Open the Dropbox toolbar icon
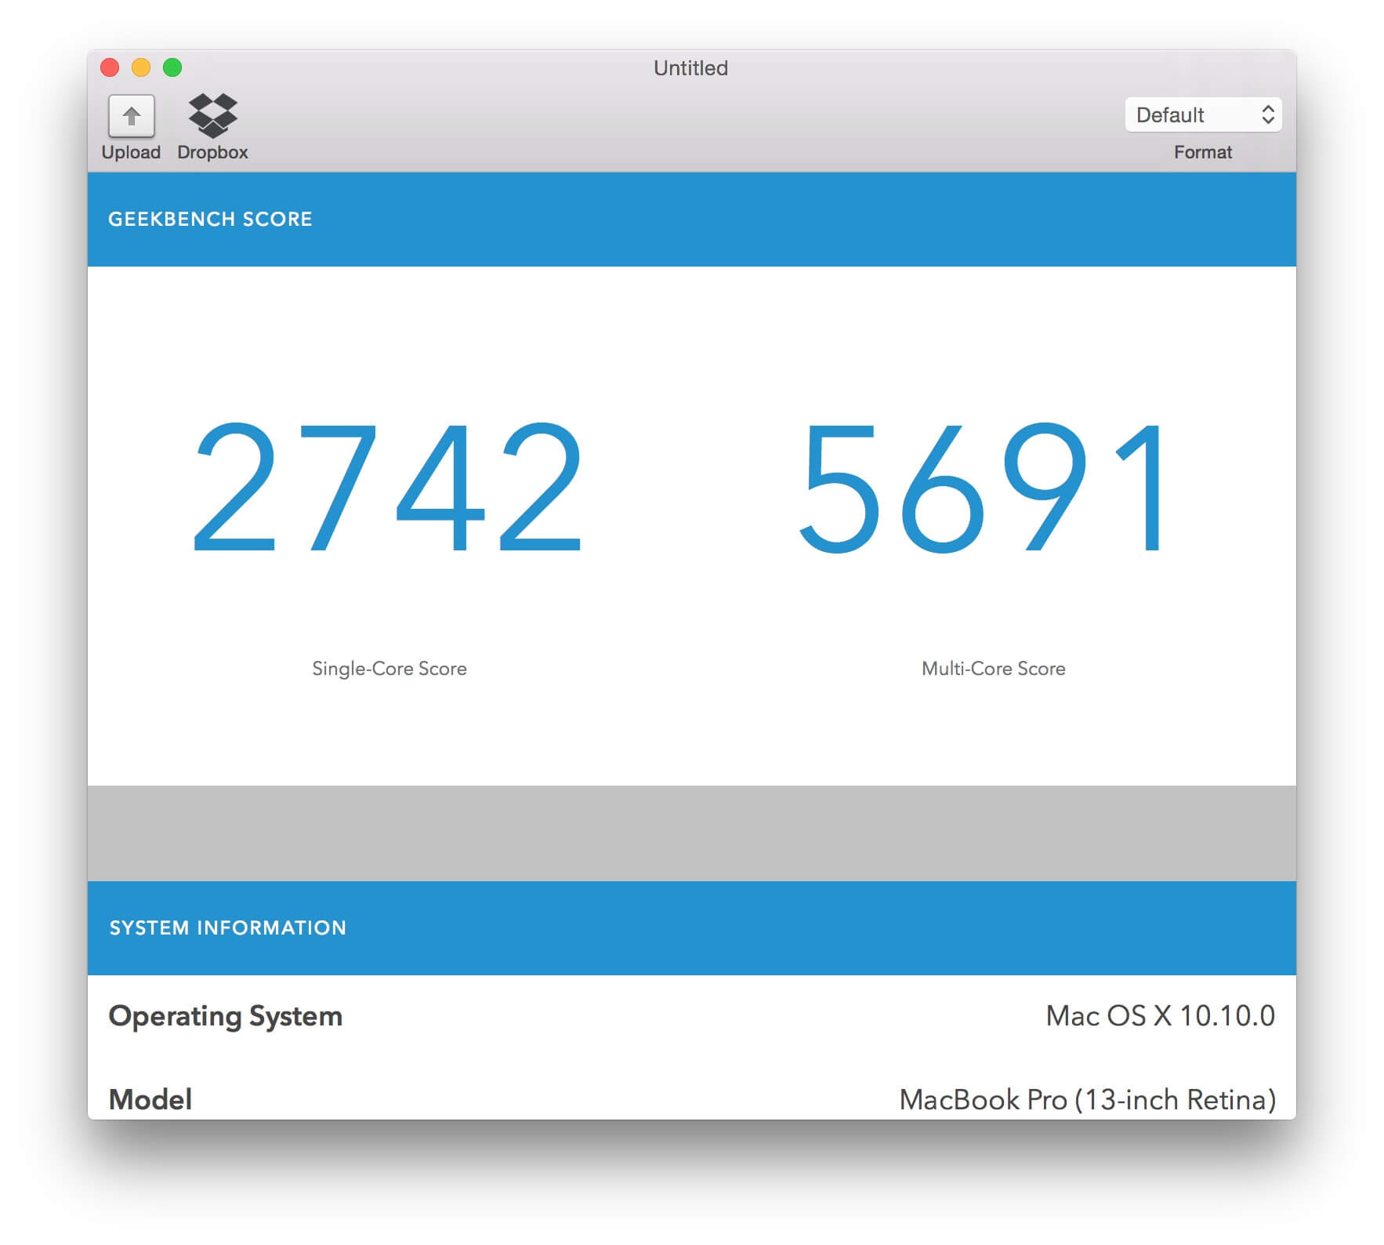 click(212, 115)
